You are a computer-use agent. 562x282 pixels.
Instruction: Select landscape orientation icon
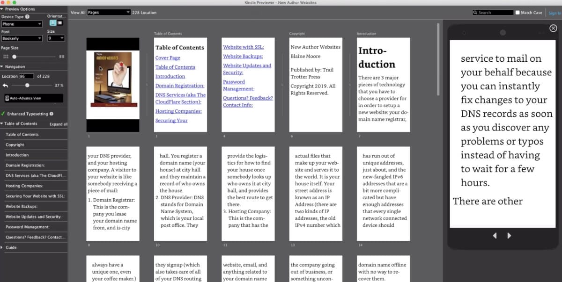pos(60,22)
